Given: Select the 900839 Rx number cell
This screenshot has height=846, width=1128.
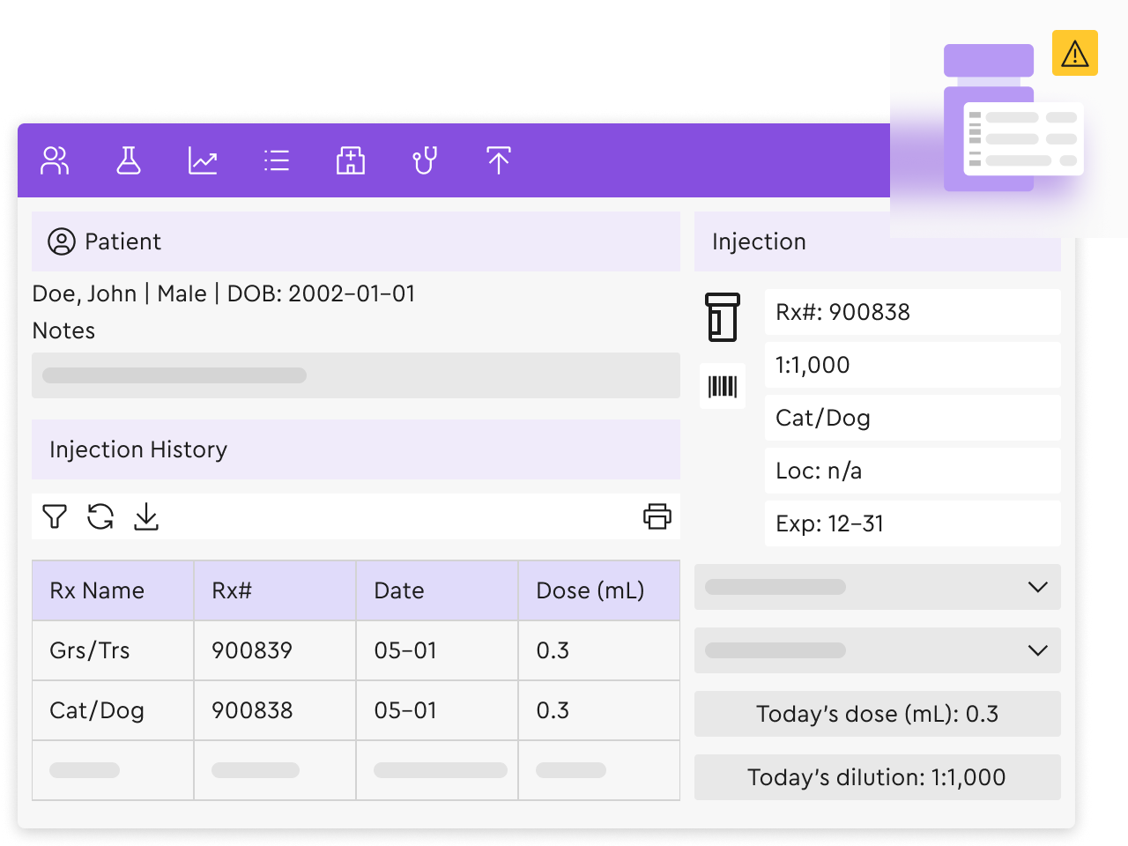Looking at the screenshot, I should click(275, 650).
